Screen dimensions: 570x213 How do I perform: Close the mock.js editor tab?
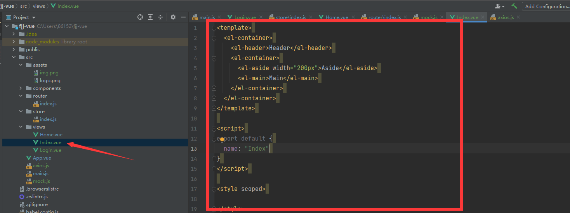pos(442,17)
